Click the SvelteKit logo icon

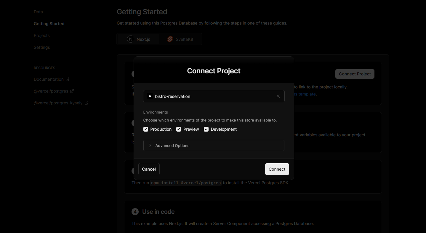170,39
